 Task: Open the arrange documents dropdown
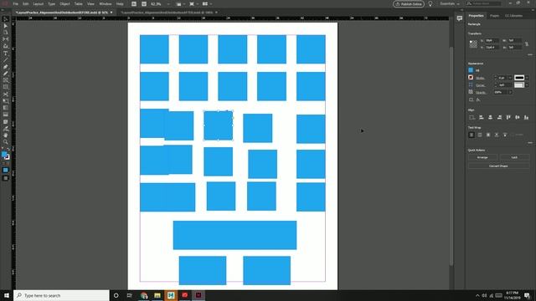207,3
